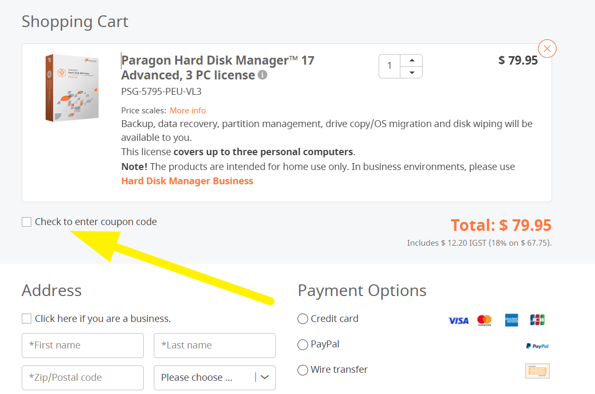Remove item with the orange X icon
595x394 pixels.
pyautogui.click(x=547, y=49)
